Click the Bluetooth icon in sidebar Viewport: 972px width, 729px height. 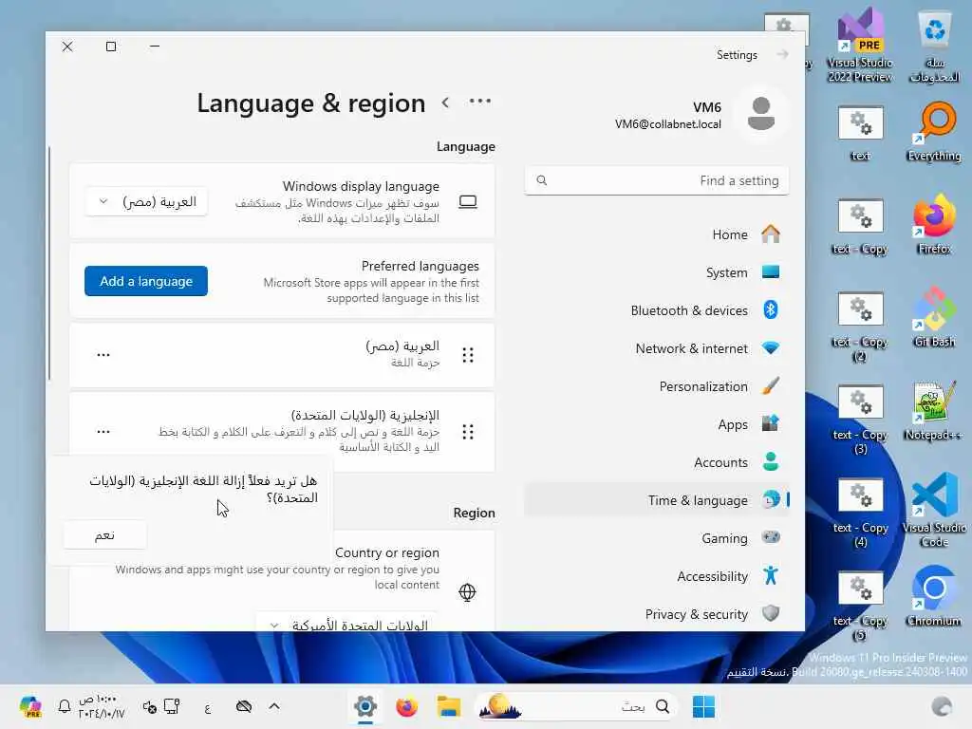(x=771, y=310)
